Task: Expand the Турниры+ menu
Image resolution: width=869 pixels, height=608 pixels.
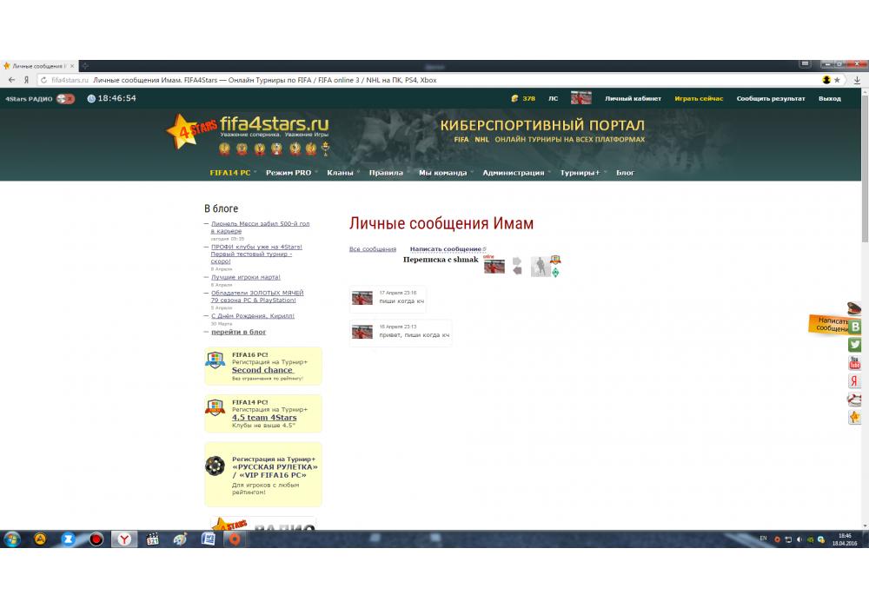Action: [580, 173]
